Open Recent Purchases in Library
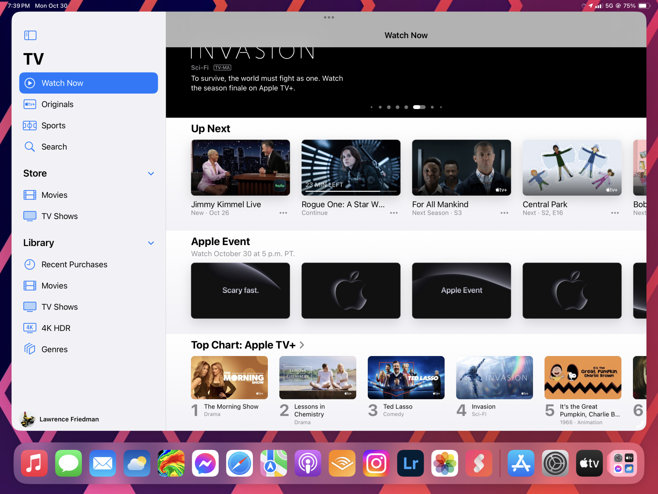Image resolution: width=658 pixels, height=494 pixels. [74, 264]
